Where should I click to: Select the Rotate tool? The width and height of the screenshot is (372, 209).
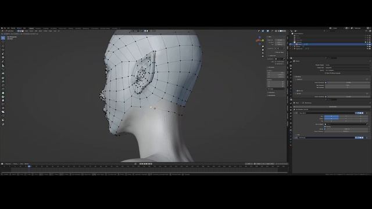click(x=3, y=50)
